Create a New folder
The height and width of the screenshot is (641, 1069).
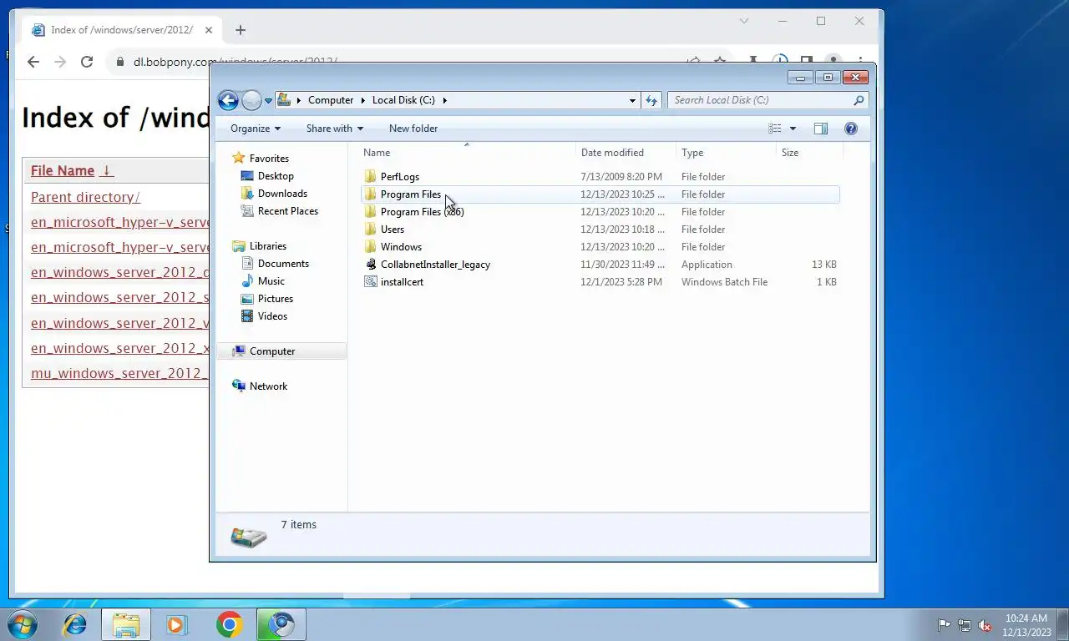tap(413, 129)
